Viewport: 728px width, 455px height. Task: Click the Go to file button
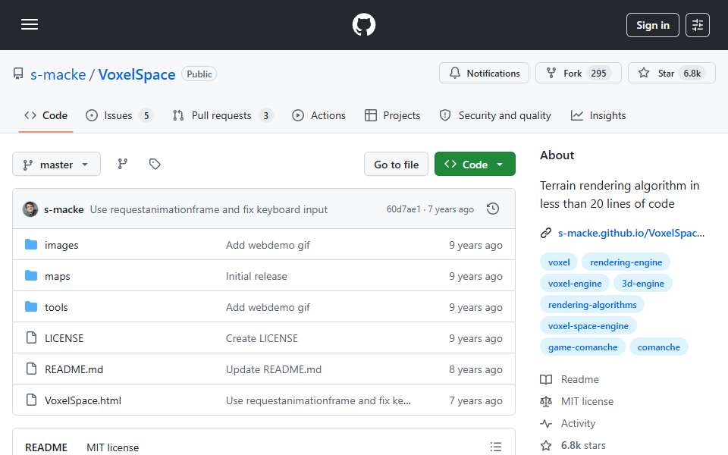(396, 165)
